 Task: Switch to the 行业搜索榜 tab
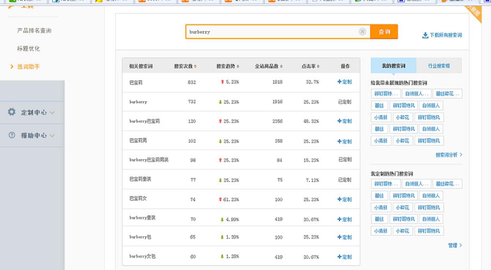click(x=439, y=66)
